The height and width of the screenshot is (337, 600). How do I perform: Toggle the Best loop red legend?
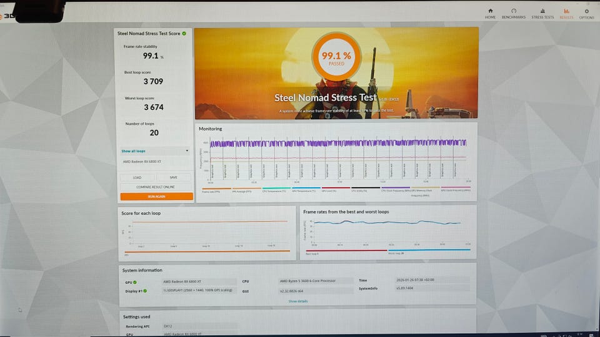346,252
